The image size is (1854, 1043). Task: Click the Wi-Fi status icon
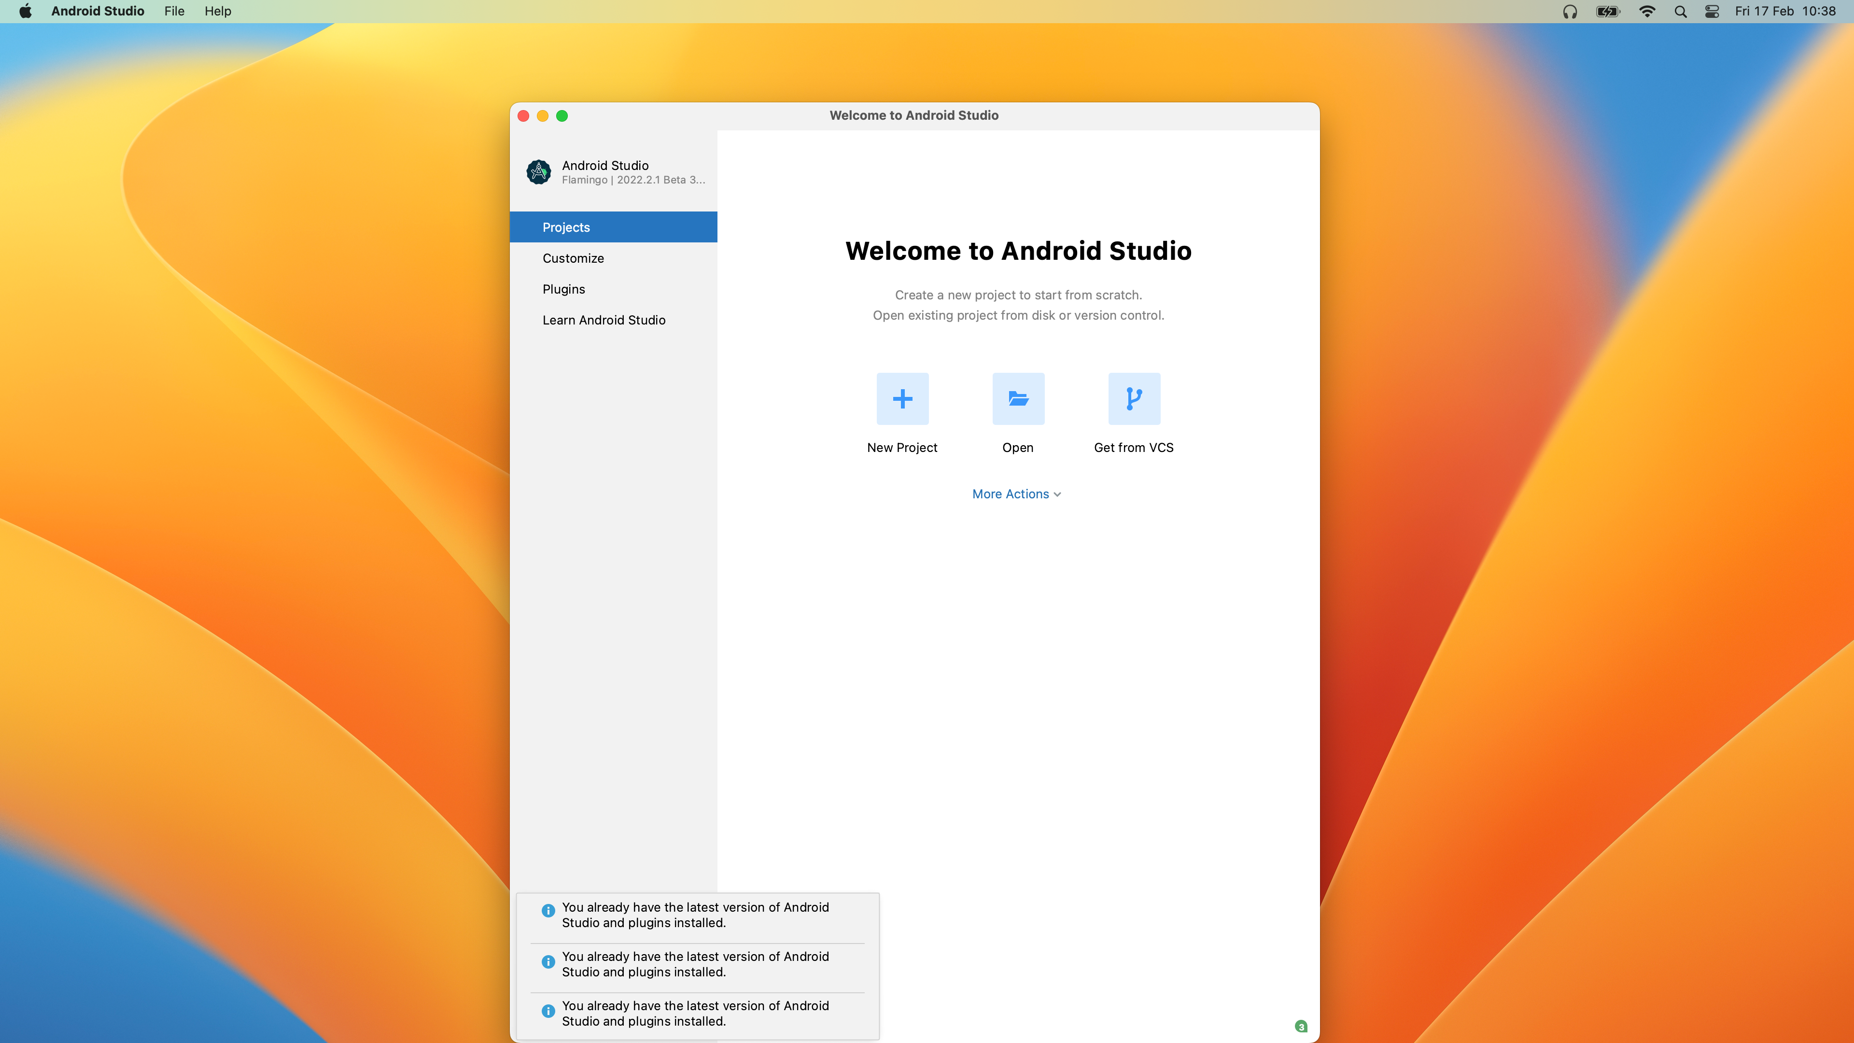(1647, 12)
